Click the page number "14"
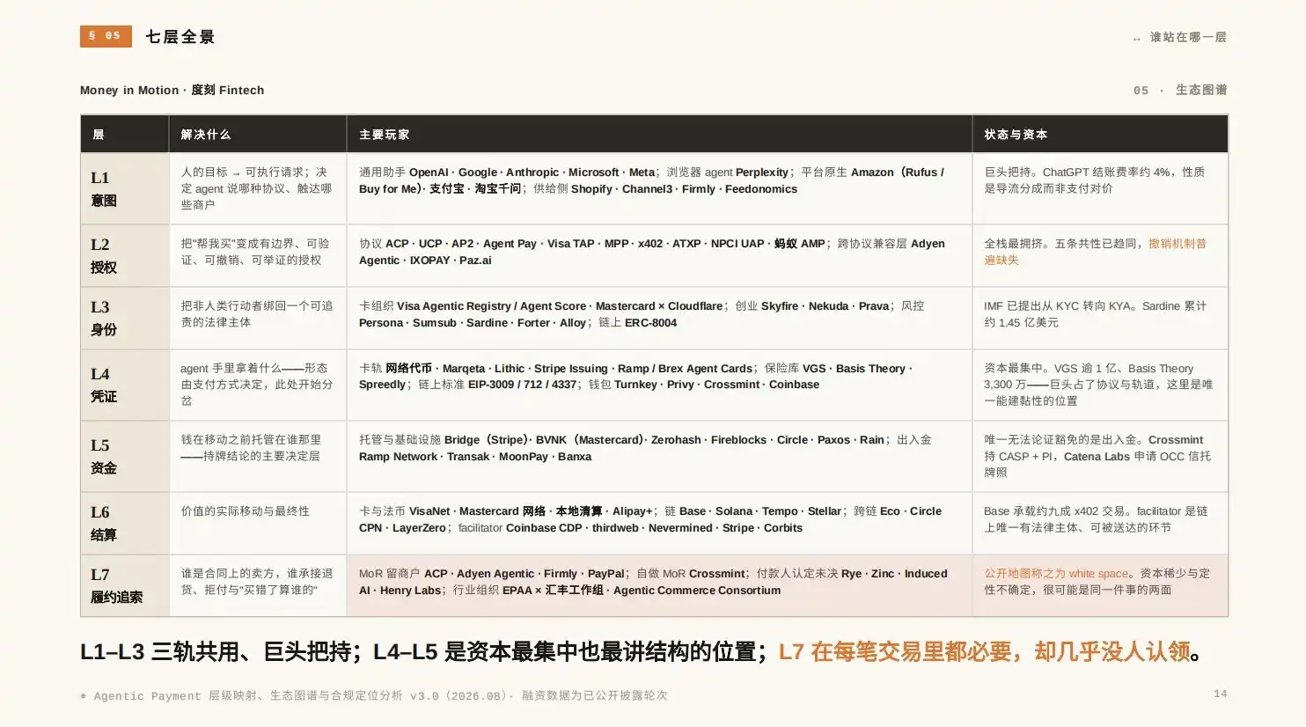The image size is (1306, 727). click(1220, 694)
